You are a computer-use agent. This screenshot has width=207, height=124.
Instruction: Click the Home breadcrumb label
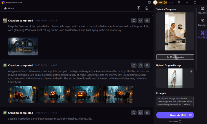11,9
